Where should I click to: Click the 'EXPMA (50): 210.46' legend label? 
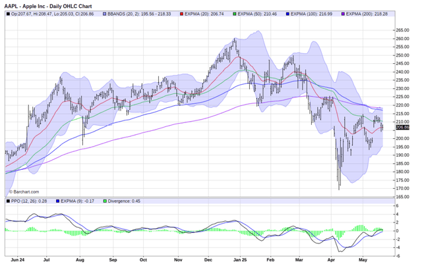click(257, 14)
